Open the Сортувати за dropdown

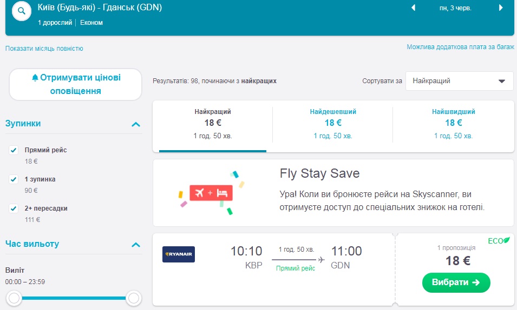coord(459,81)
